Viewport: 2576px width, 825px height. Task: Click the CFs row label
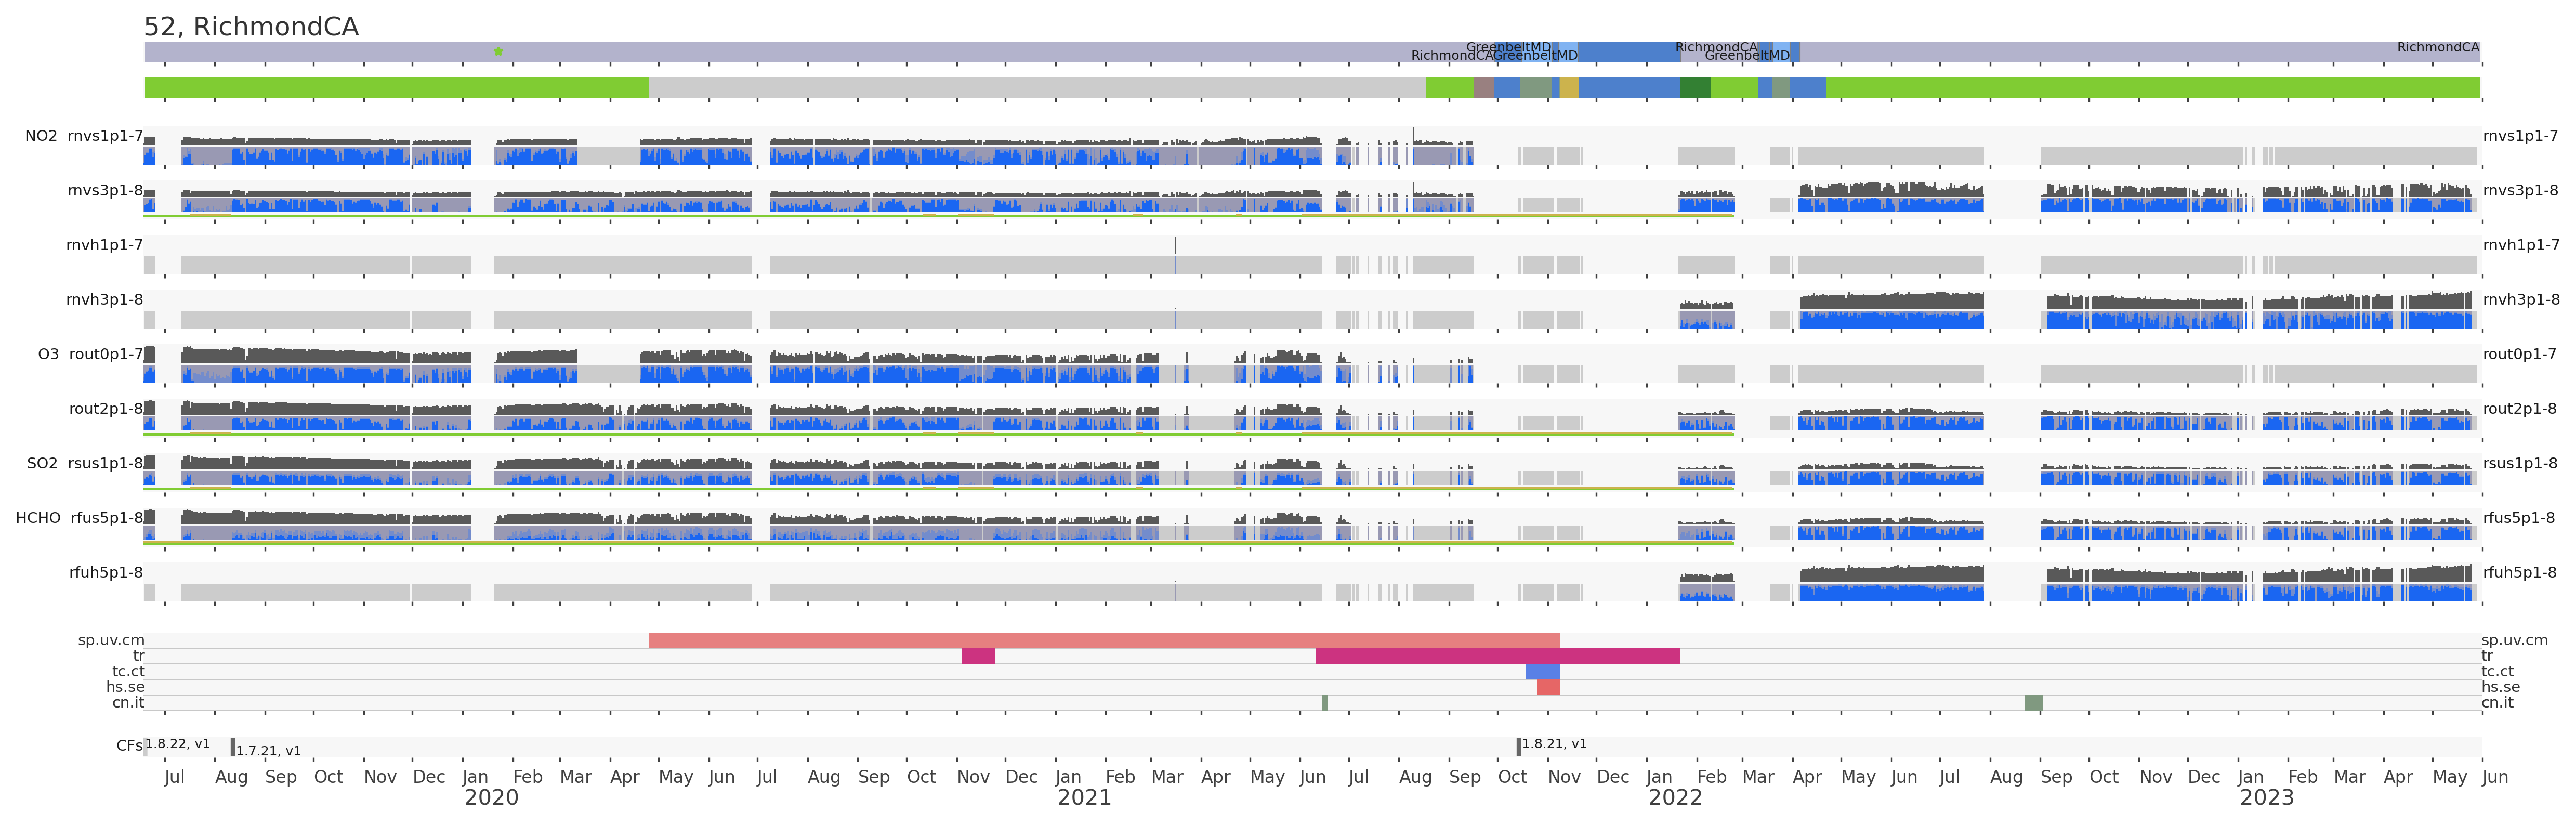pyautogui.click(x=129, y=746)
